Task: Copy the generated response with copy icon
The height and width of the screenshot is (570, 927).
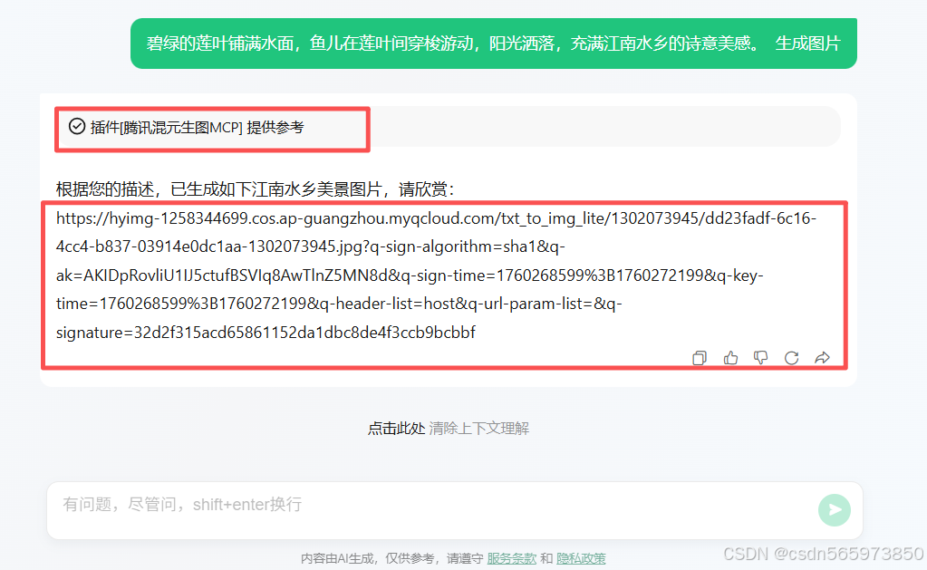Action: click(700, 358)
